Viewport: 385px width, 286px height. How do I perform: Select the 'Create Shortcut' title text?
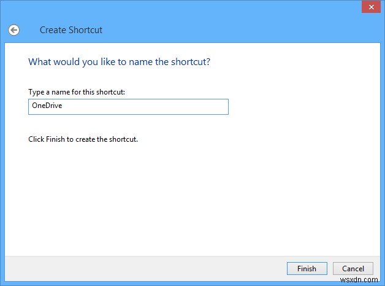click(71, 30)
